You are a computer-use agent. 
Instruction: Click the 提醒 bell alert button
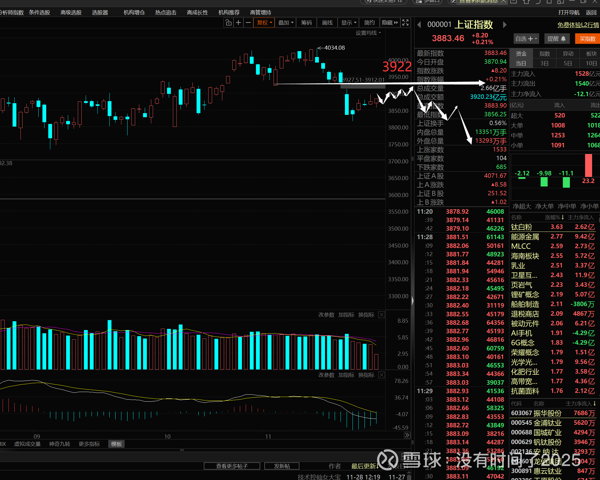[x=556, y=39]
